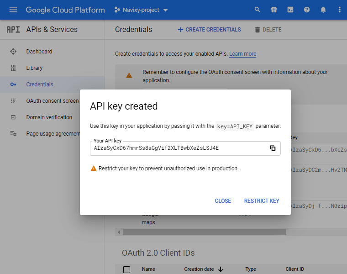Open Domain verification in sidebar
The image size is (347, 274).
[49, 117]
